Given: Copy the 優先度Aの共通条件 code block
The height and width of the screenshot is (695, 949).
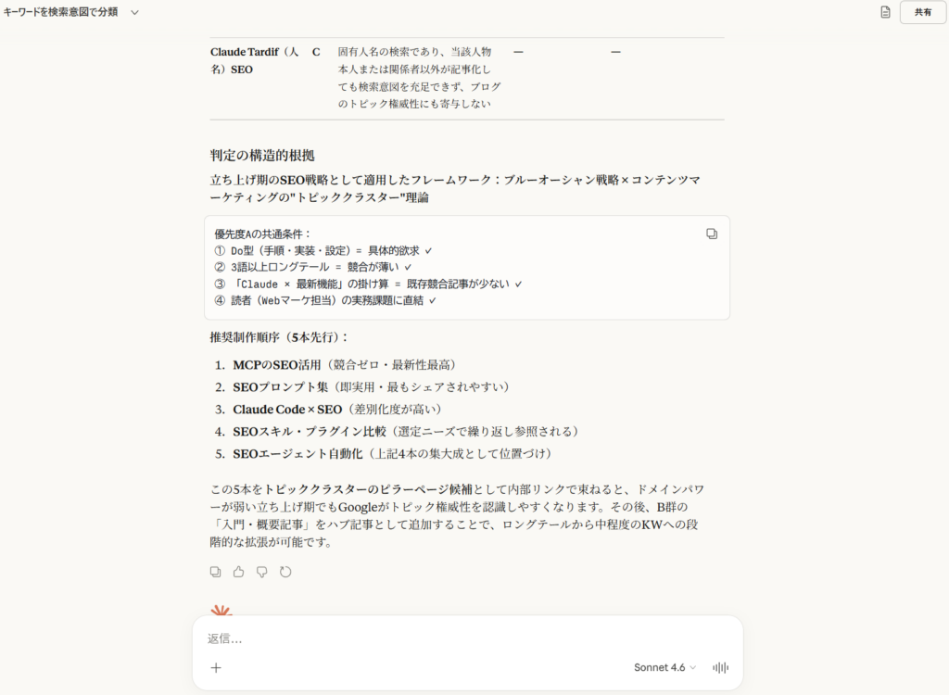Looking at the screenshot, I should click(x=711, y=234).
